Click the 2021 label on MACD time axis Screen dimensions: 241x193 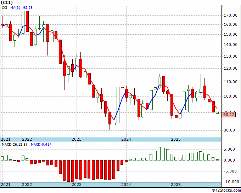pyautogui.click(x=6, y=185)
